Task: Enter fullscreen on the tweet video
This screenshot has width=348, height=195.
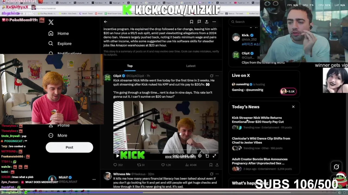Action: pos(214,156)
